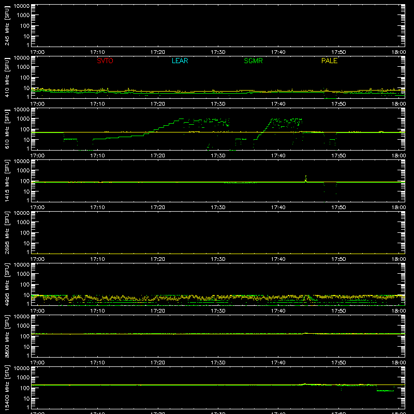Select the 2695 MHz [SFU] axis title

(7, 232)
